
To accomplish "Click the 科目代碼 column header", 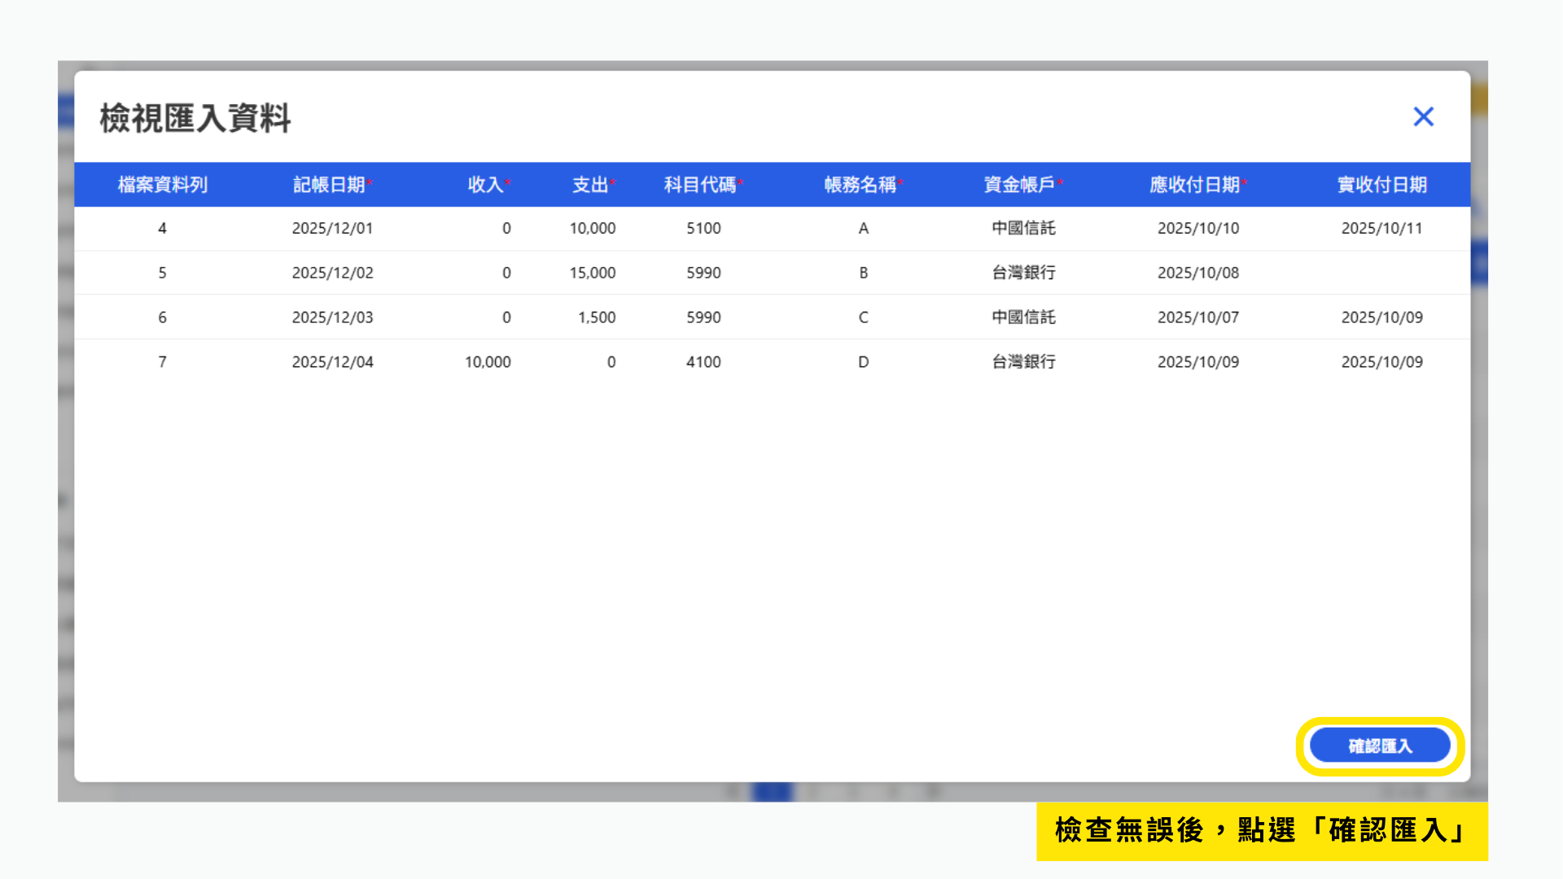I will (x=701, y=185).
